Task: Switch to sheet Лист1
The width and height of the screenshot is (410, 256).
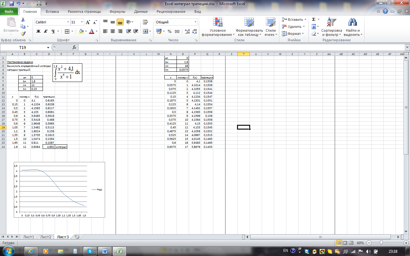Action: pyautogui.click(x=29, y=237)
